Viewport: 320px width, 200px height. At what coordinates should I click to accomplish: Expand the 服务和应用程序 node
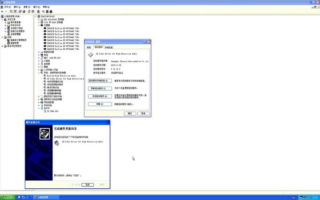click(3, 46)
